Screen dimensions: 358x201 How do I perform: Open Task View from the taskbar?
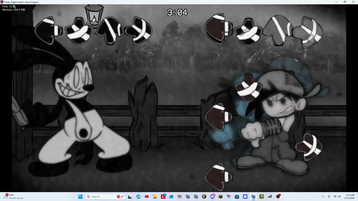[130, 197]
